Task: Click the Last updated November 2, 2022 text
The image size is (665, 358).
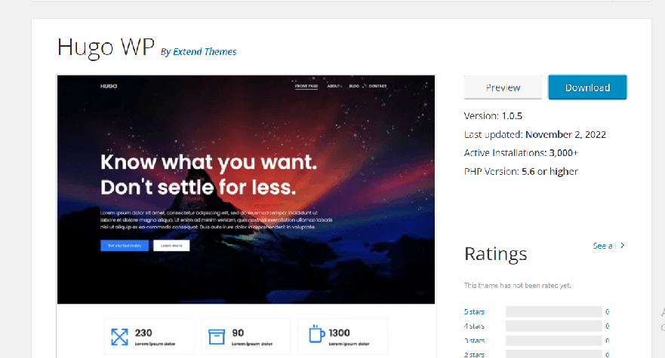Action: (535, 135)
